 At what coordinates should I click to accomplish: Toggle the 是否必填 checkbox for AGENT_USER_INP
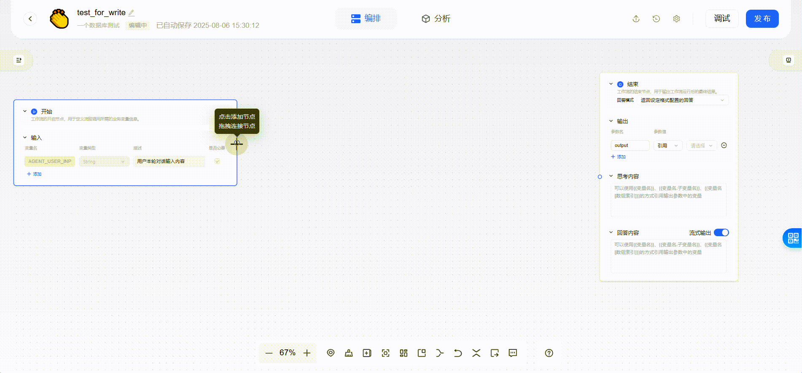[217, 161]
